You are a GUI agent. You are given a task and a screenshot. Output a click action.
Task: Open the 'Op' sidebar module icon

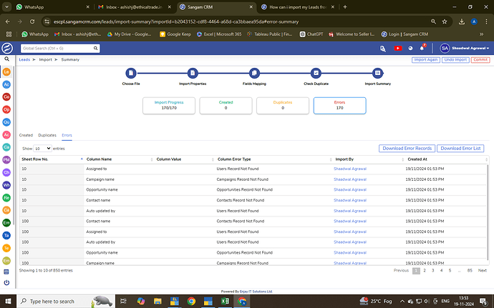6,109
